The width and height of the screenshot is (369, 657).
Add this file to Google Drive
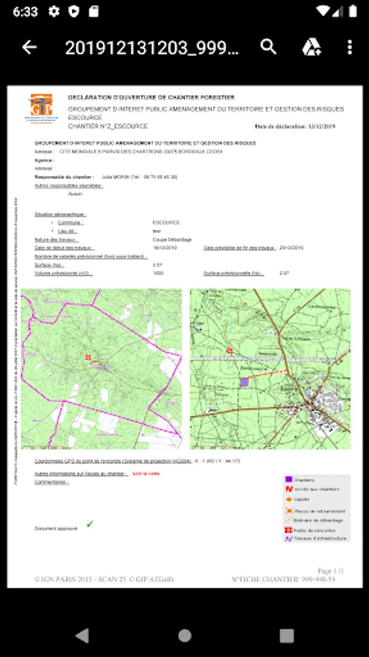311,47
